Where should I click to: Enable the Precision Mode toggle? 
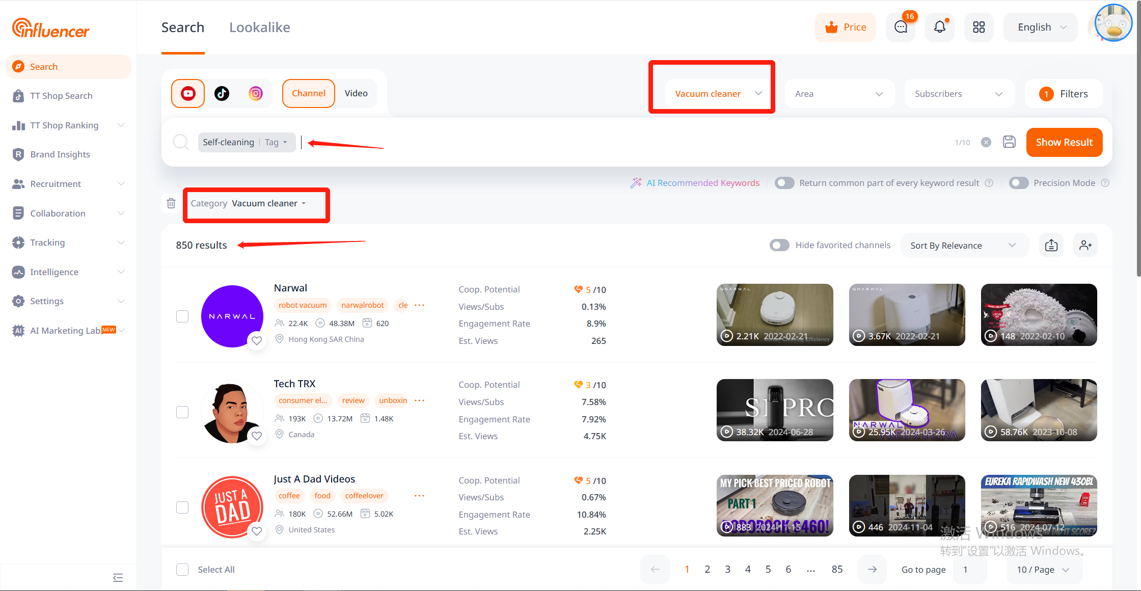(x=1019, y=183)
